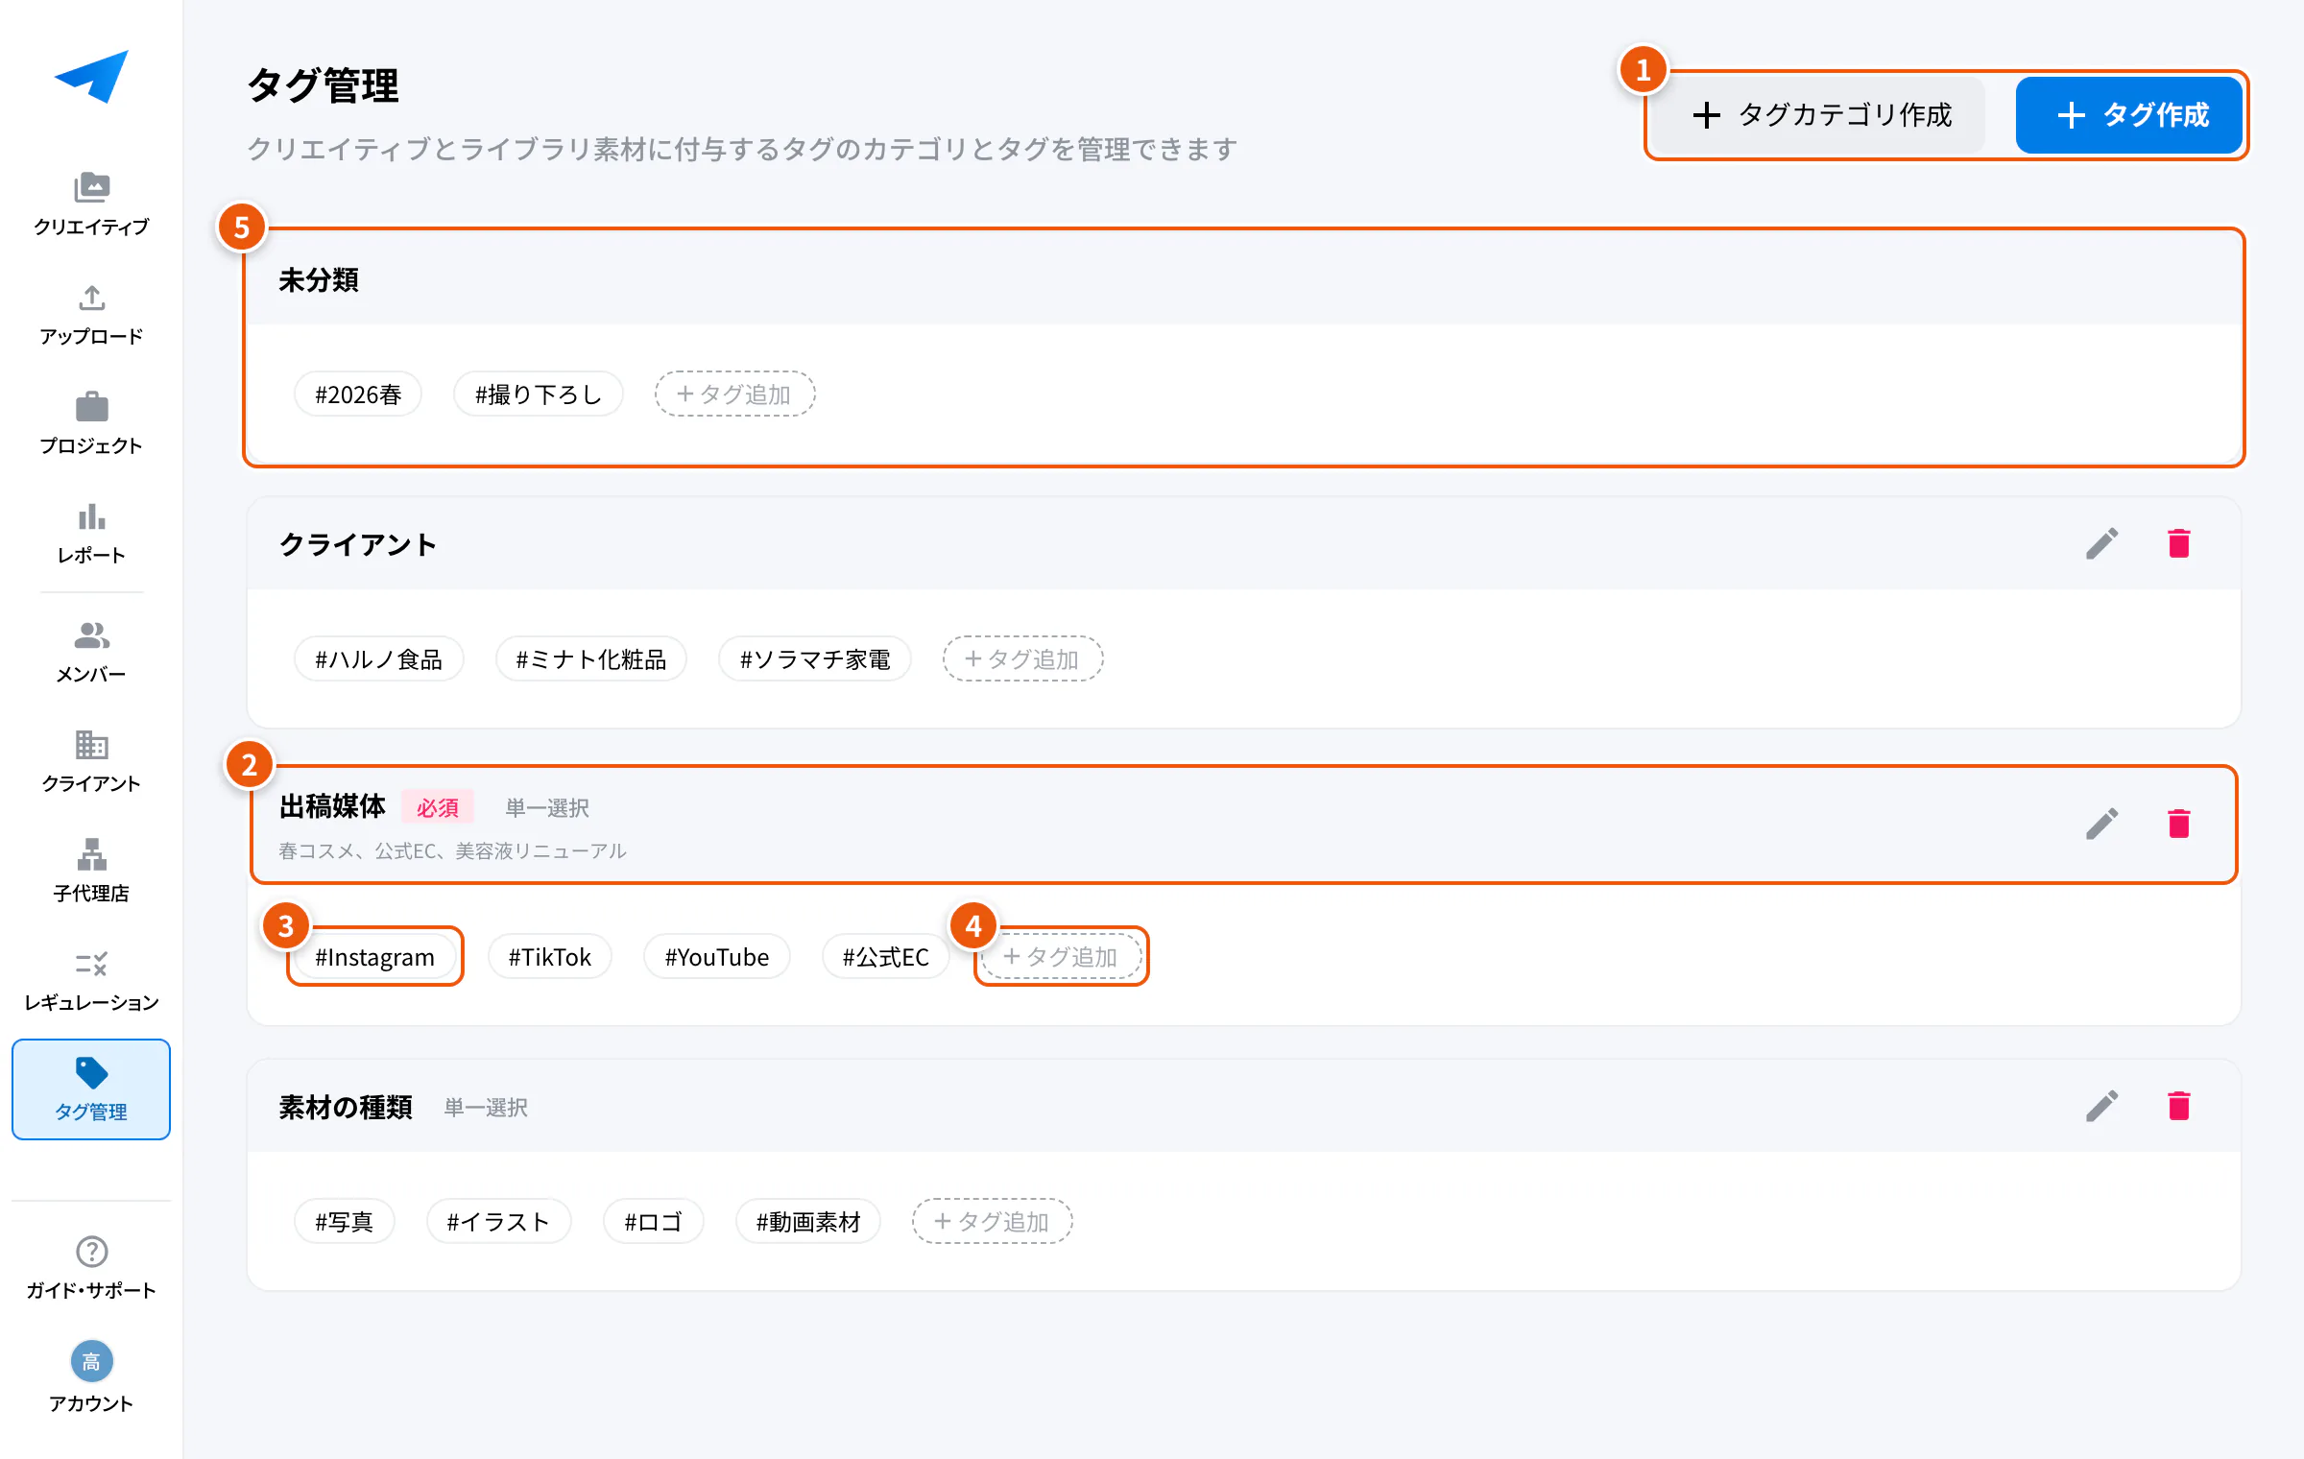Delete the クライアント category with trash icon

2179,543
